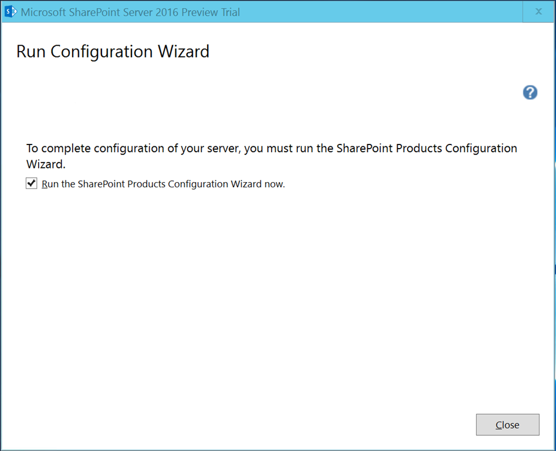Get help via the circular question icon
Image resolution: width=556 pixels, height=451 pixels.
coord(530,92)
